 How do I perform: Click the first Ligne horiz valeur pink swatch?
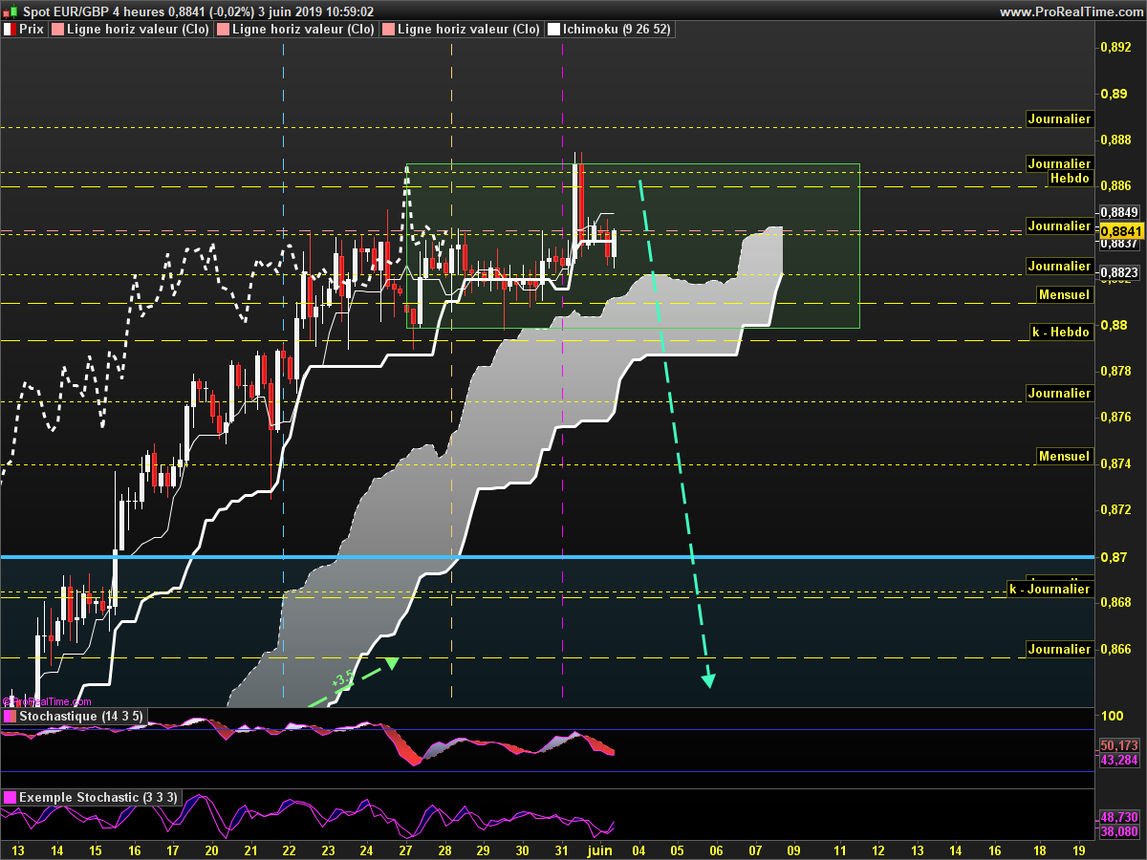(x=57, y=30)
